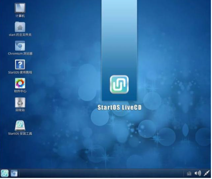Select the StartOS 使用教程 label text

point(20,72)
